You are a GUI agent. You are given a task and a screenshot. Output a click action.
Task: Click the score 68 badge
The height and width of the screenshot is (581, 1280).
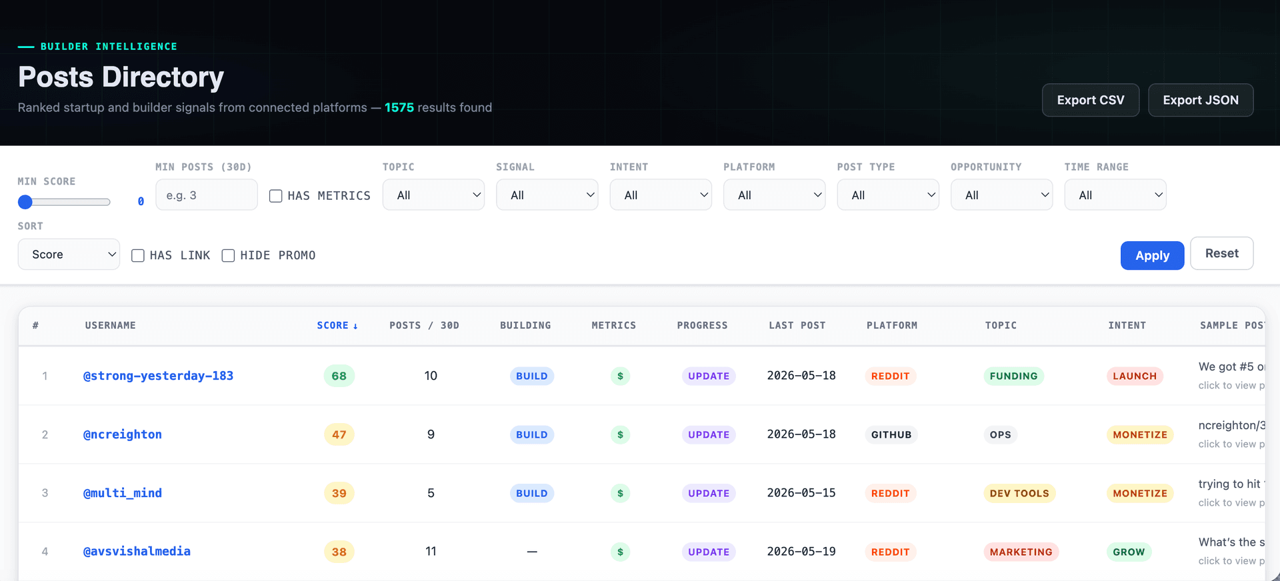[339, 376]
